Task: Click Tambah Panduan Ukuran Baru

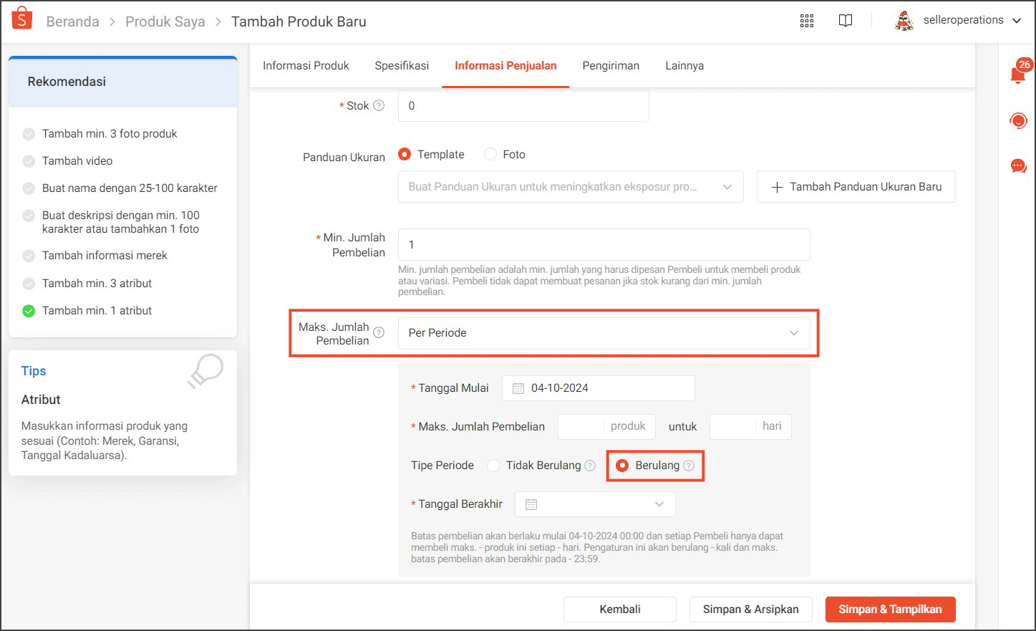Action: point(856,186)
